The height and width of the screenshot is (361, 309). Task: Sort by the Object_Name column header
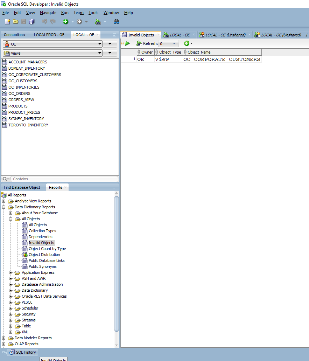[222, 52]
